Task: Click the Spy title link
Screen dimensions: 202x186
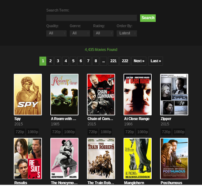Action: point(18,119)
